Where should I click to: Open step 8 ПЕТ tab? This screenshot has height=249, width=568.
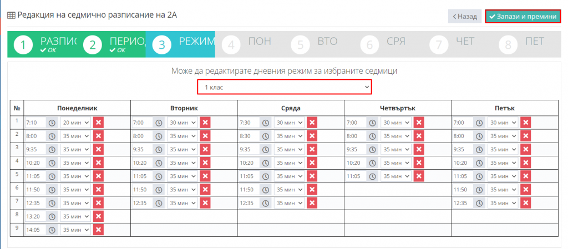[x=521, y=45]
